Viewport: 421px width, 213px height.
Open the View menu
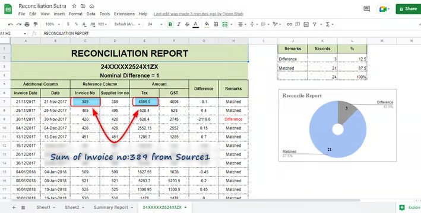pyautogui.click(x=45, y=14)
